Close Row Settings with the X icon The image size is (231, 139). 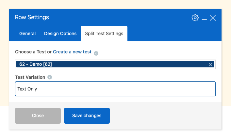tap(213, 18)
